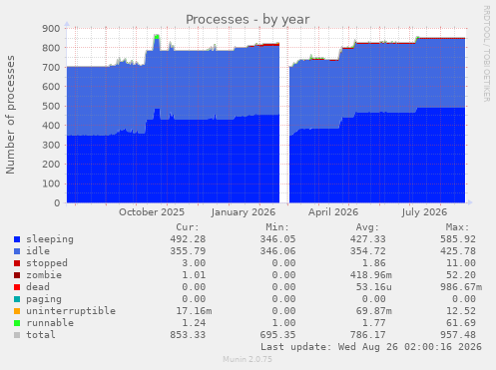Select the 'dead' legend label
496x370 pixels.
pyautogui.click(x=38, y=287)
